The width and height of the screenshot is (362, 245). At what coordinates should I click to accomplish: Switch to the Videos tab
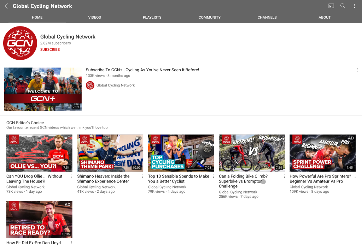[94, 17]
